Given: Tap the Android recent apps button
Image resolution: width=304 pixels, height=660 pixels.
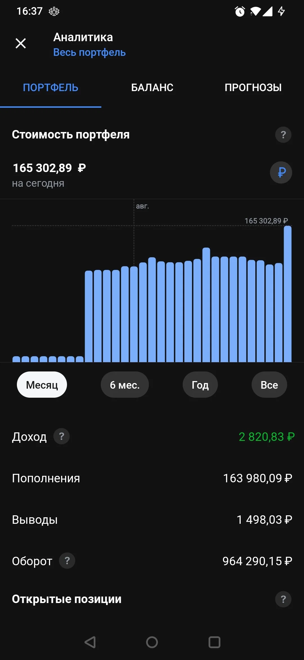Looking at the screenshot, I should tap(214, 642).
